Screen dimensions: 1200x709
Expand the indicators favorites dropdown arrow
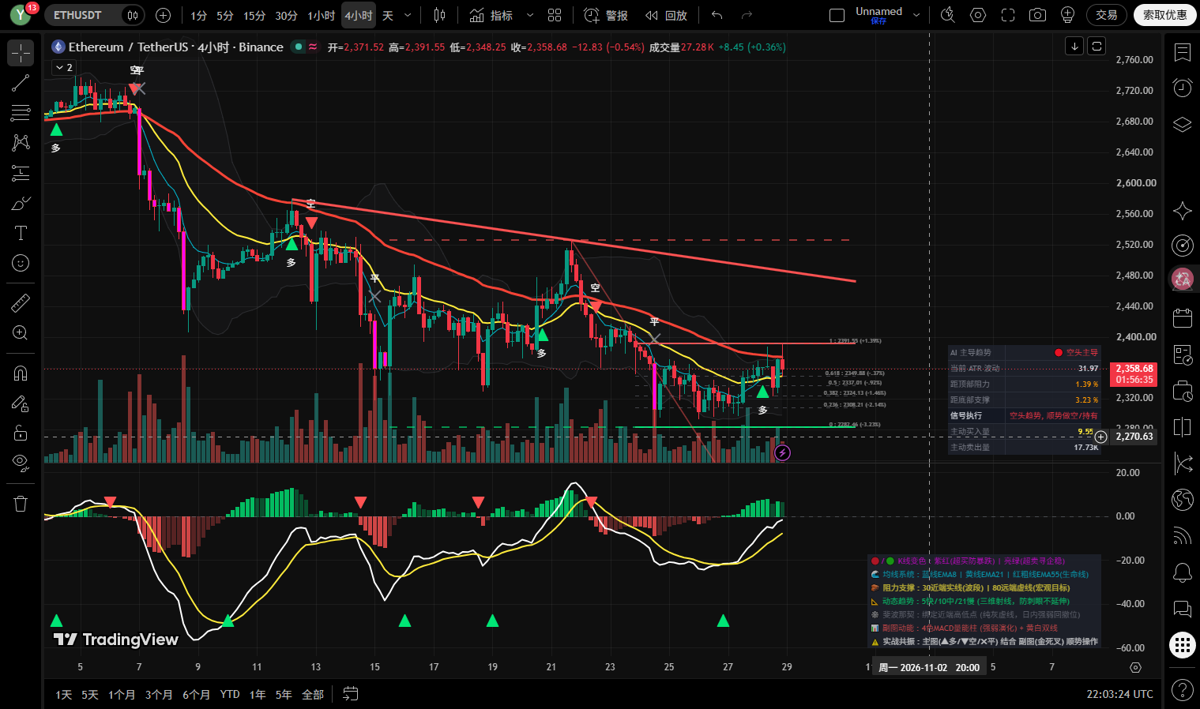point(530,15)
